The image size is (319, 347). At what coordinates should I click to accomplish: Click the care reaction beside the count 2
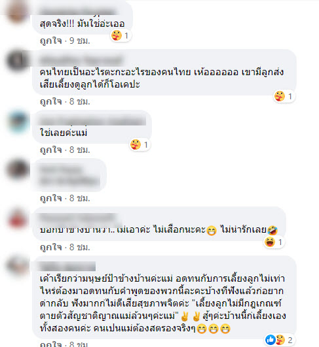coord(280,340)
